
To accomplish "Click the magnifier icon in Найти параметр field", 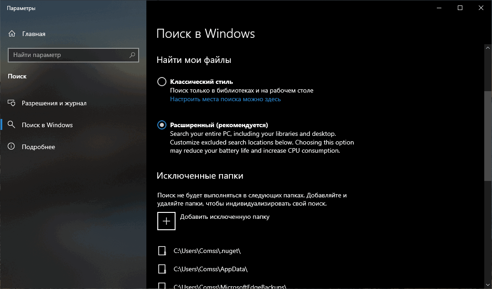I will [x=132, y=55].
